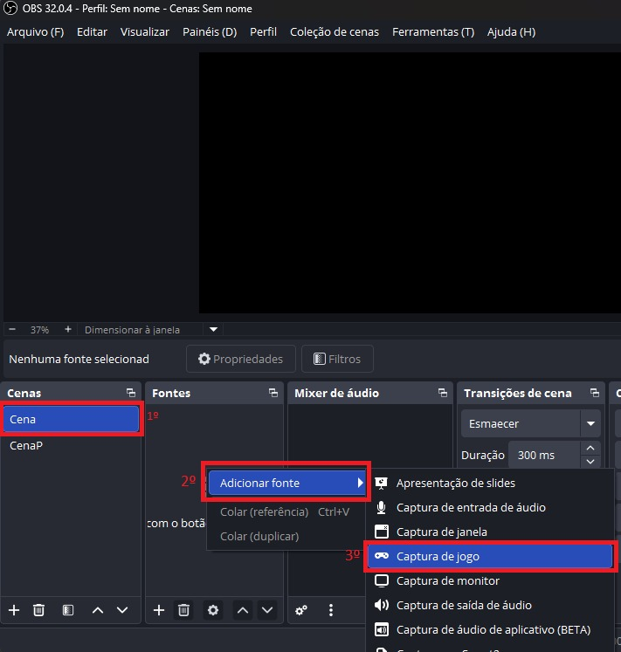Zoom in the preview with plus icon
This screenshot has width=621, height=652.
[68, 329]
